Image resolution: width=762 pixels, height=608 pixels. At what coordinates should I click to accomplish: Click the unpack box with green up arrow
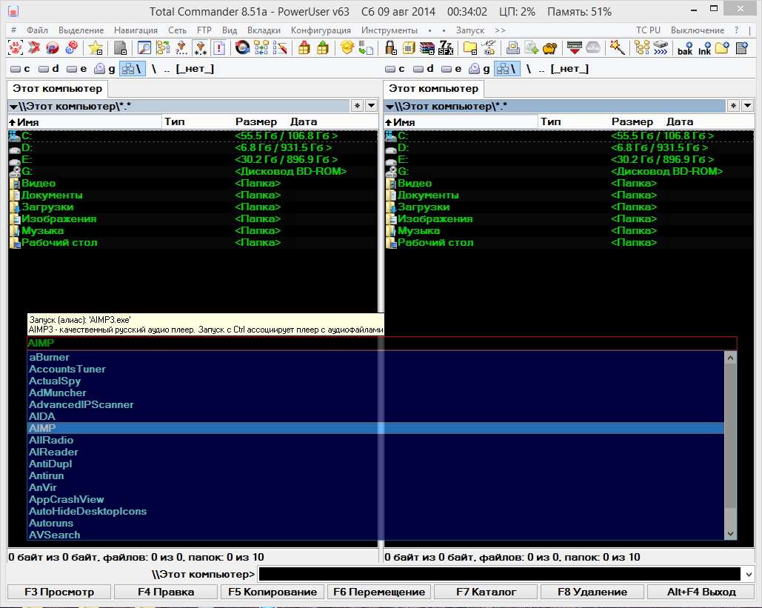pyautogui.click(x=323, y=47)
